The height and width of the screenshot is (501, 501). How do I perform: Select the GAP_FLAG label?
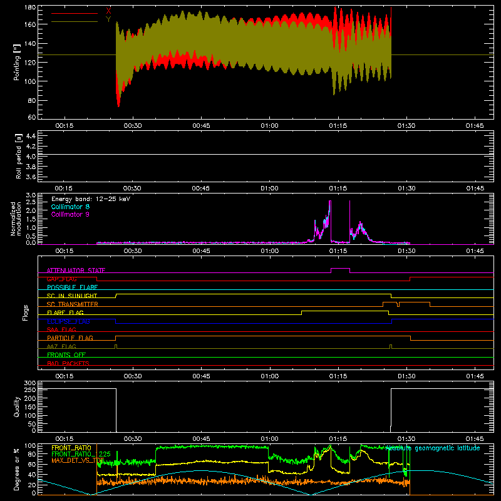pyautogui.click(x=61, y=279)
